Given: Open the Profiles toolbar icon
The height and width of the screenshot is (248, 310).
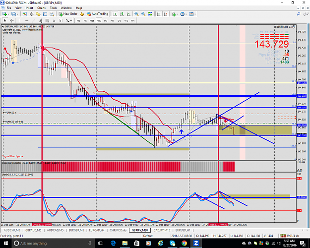Looking at the screenshot, I should click(13, 14).
